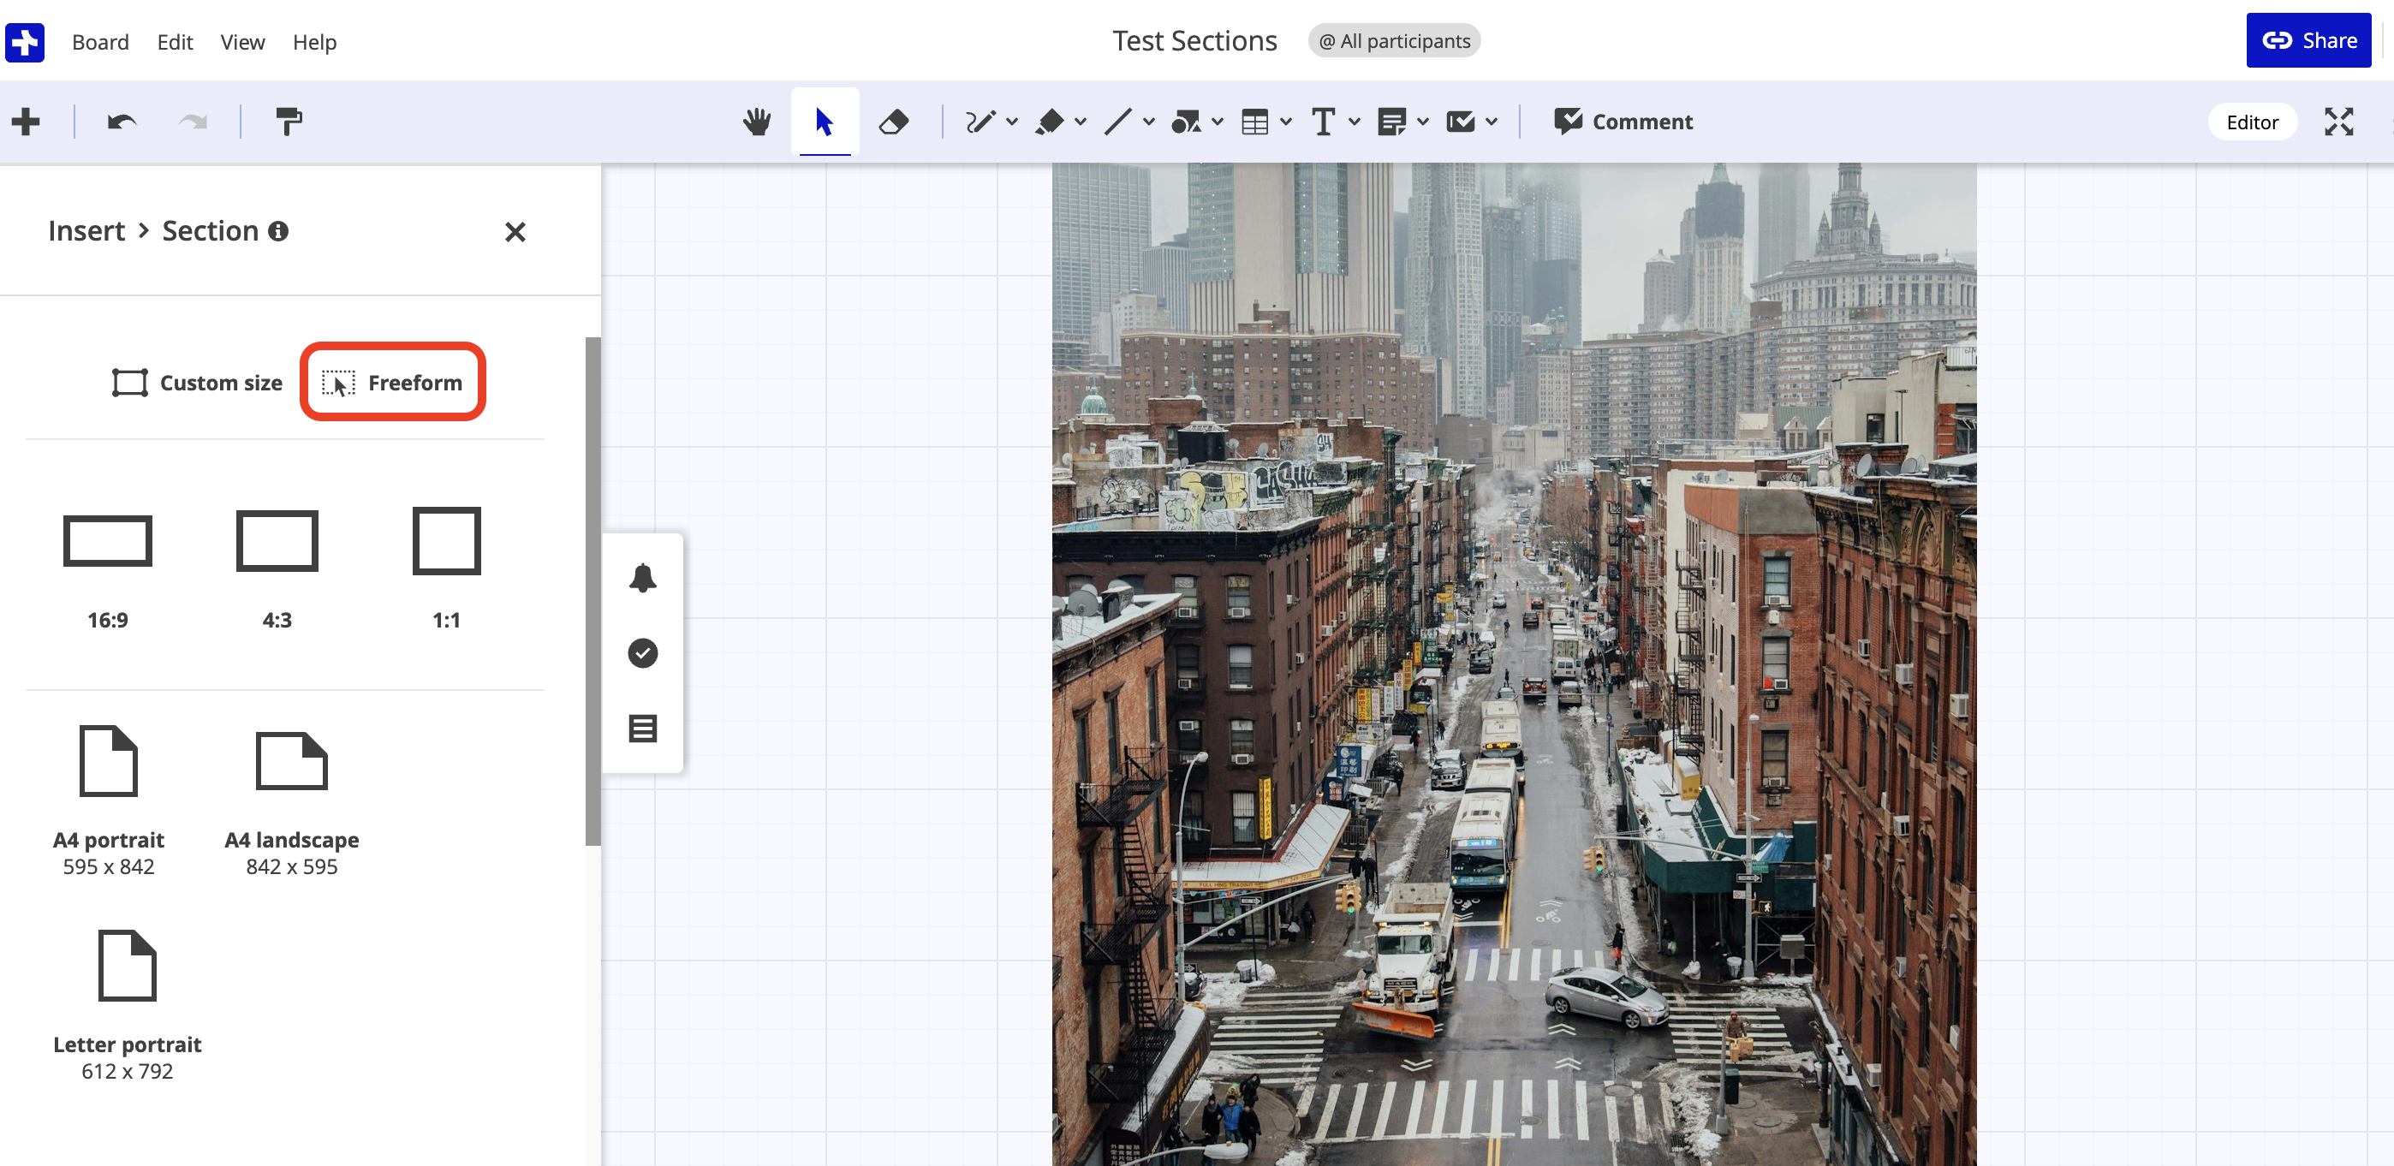Select the Eraser tool
This screenshot has width=2394, height=1166.
893,122
